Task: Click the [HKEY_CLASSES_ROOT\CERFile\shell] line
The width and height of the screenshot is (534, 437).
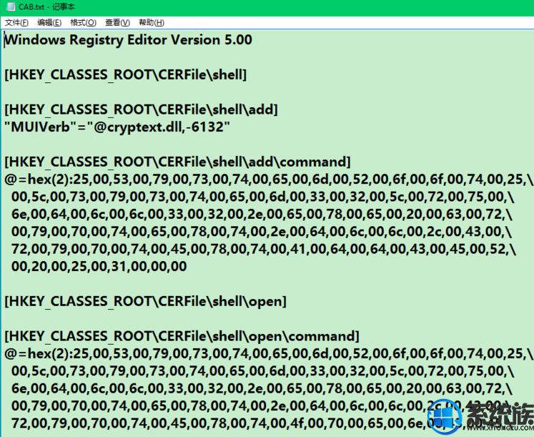Action: (125, 75)
